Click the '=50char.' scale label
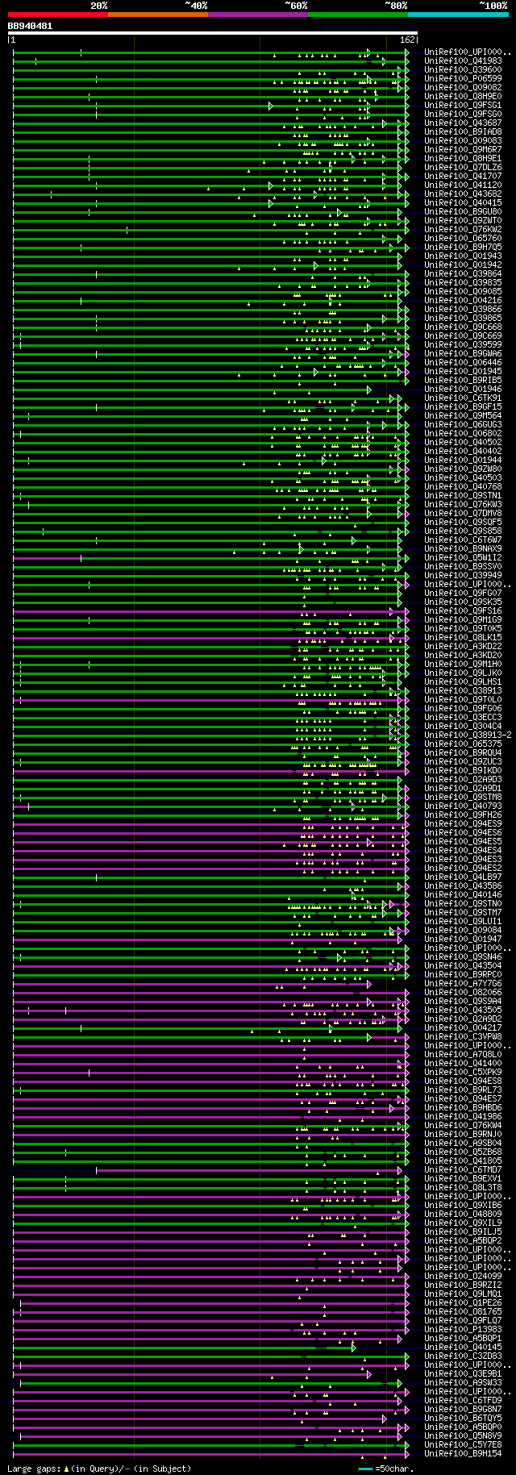This screenshot has height=1475, width=516. [394, 1469]
